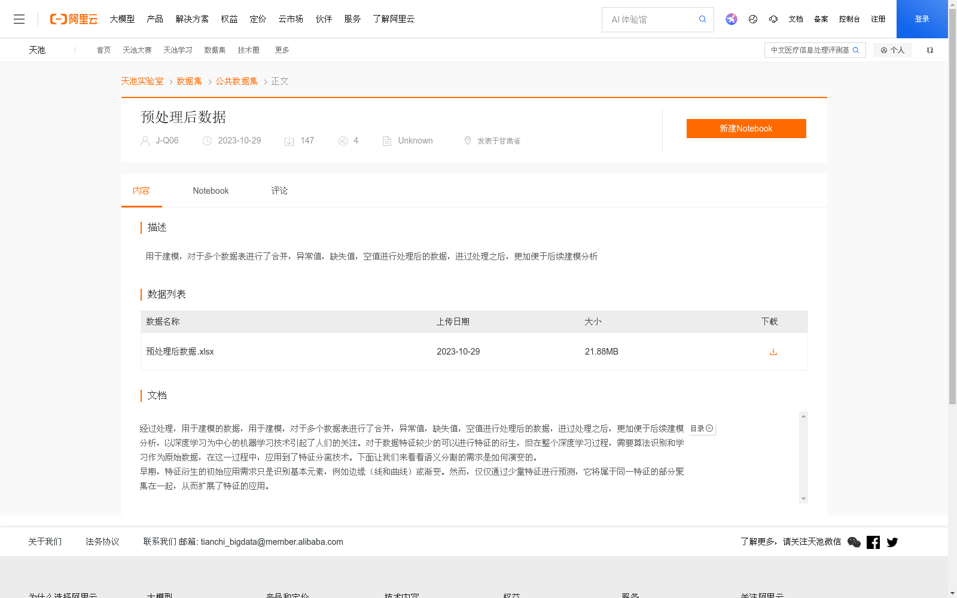Click the Tianchi search magnifier icon

(856, 50)
